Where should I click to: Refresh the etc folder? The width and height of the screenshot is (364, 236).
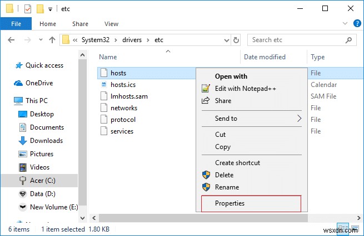236,40
